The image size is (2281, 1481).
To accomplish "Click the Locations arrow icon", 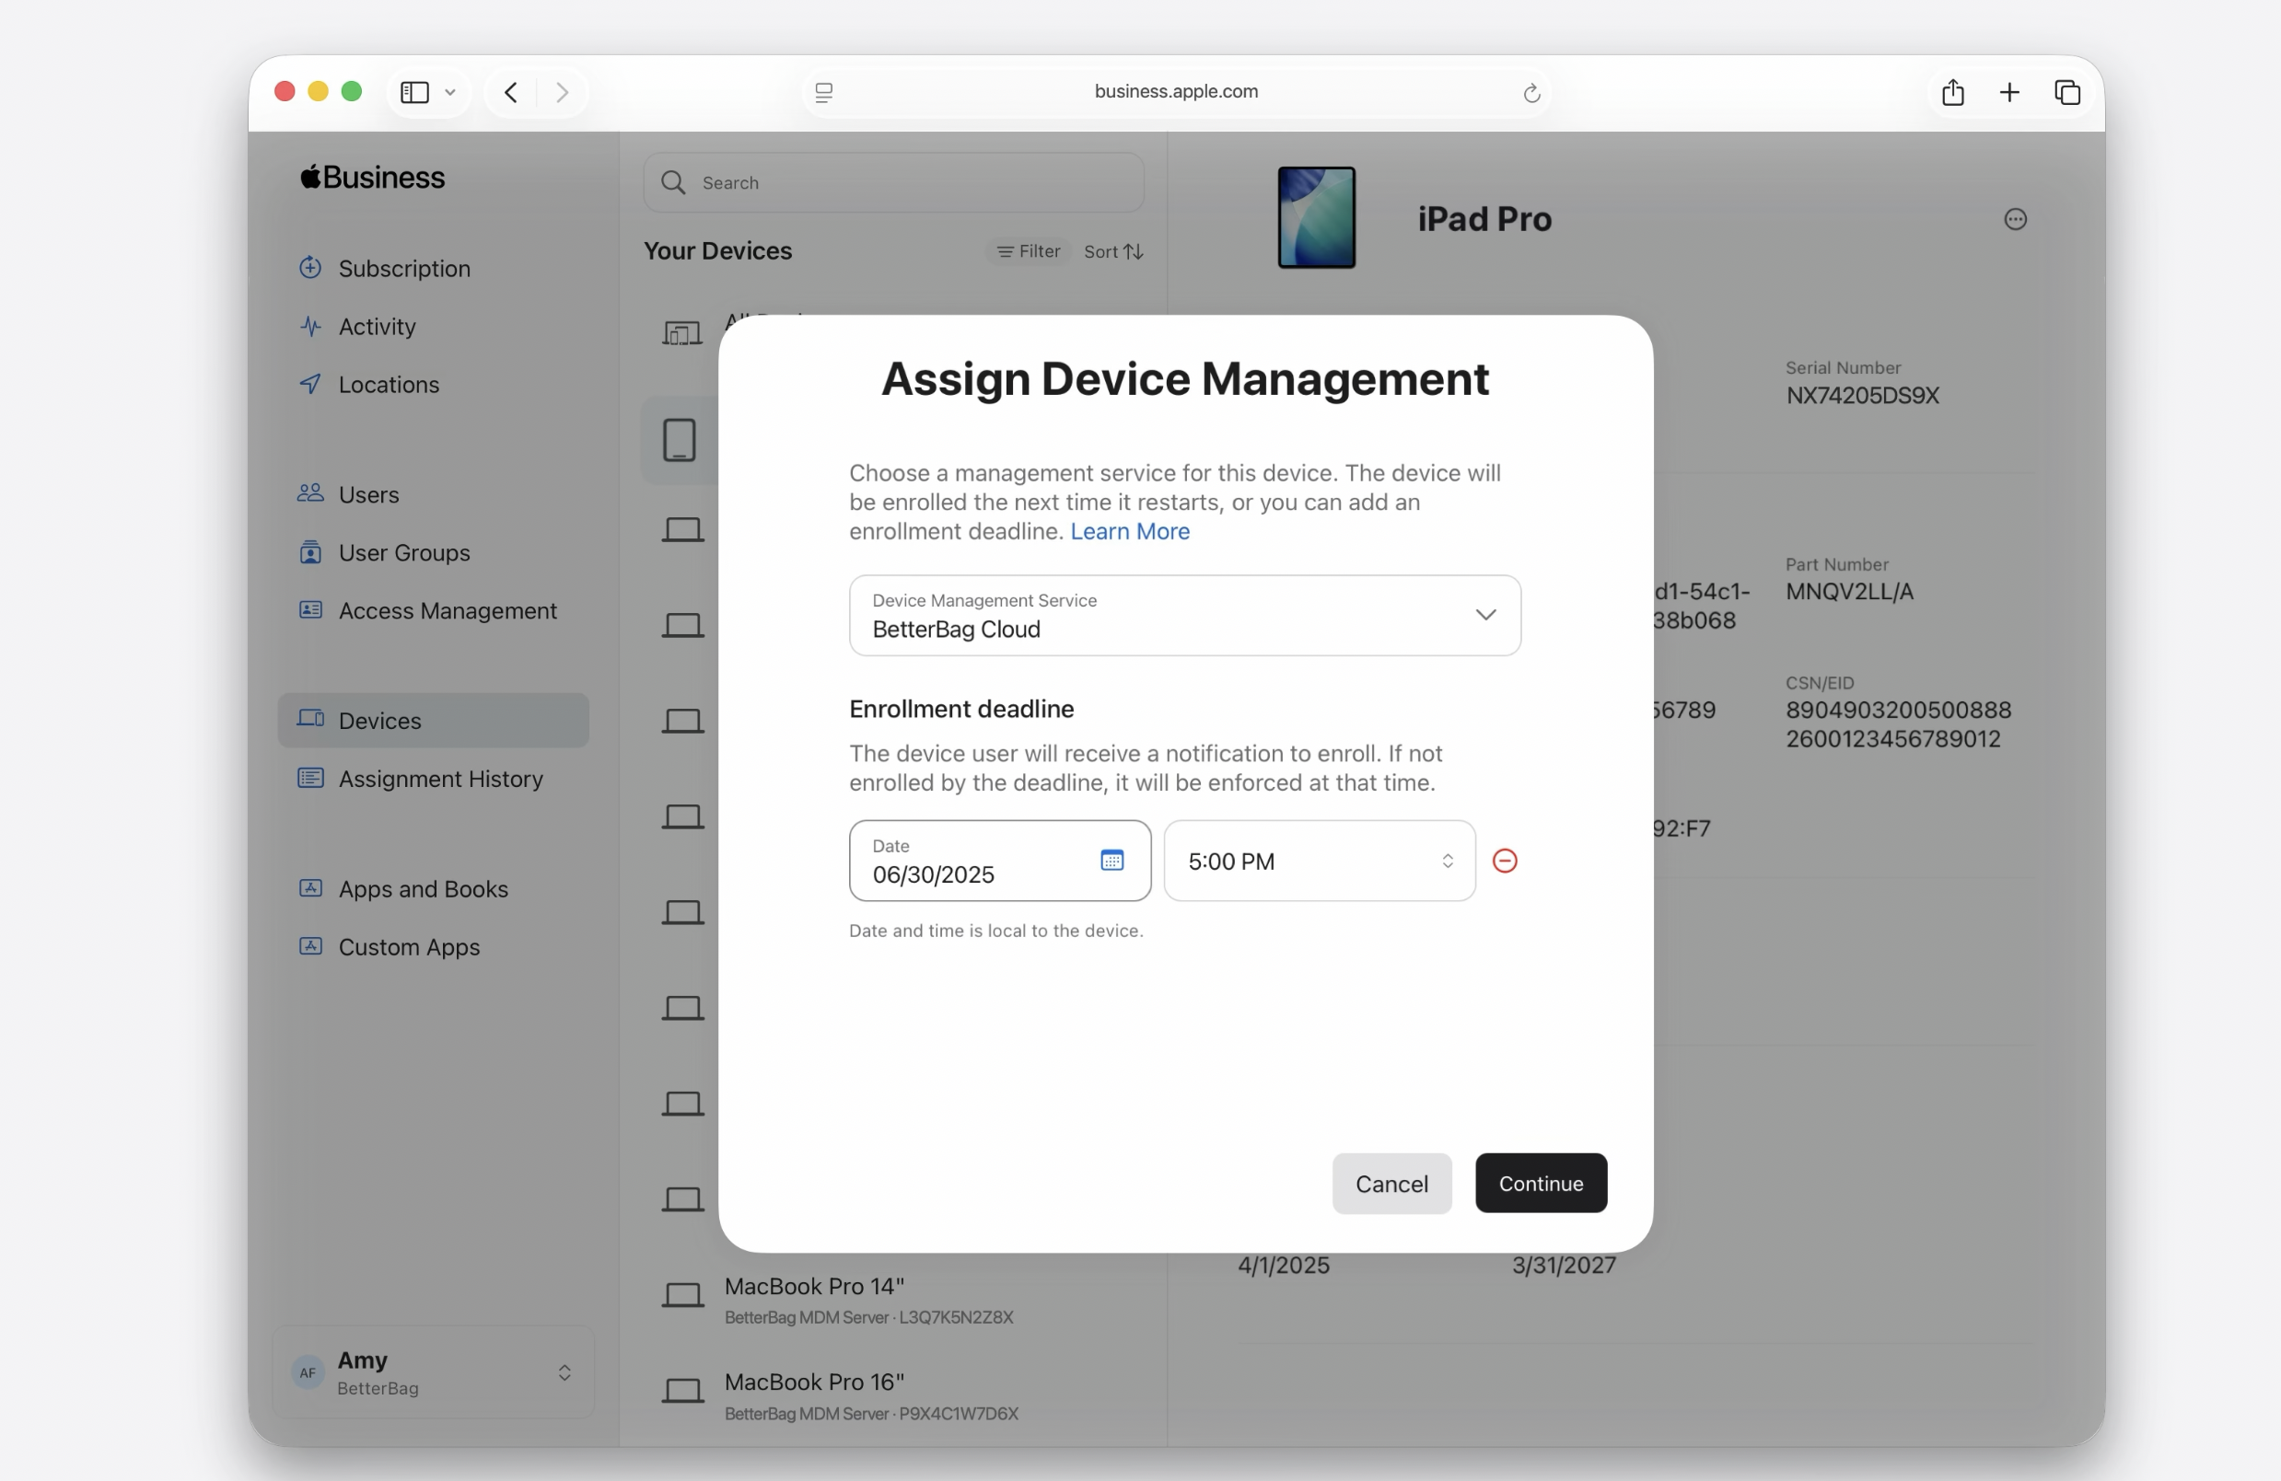I will click(x=309, y=383).
